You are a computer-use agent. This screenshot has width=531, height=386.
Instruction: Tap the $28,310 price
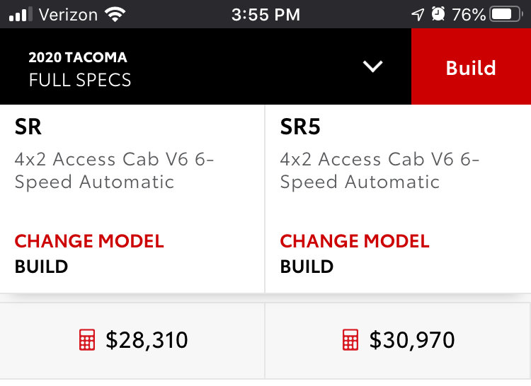[x=147, y=340]
